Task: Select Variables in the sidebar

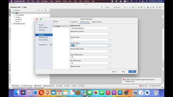Action: pyautogui.click(x=42, y=30)
